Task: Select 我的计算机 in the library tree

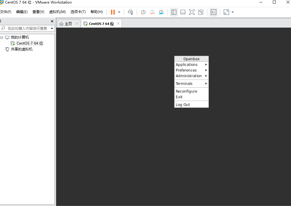Action: click(x=20, y=37)
